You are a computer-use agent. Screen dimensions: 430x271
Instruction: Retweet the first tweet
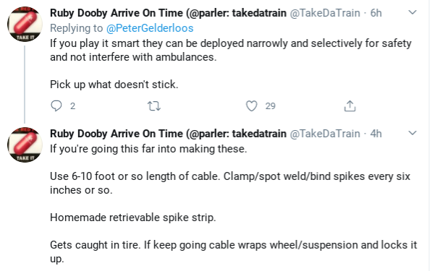(154, 106)
